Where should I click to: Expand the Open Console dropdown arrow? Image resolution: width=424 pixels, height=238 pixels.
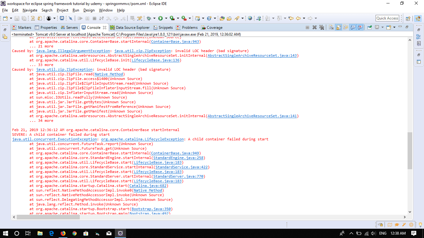pos(394,27)
